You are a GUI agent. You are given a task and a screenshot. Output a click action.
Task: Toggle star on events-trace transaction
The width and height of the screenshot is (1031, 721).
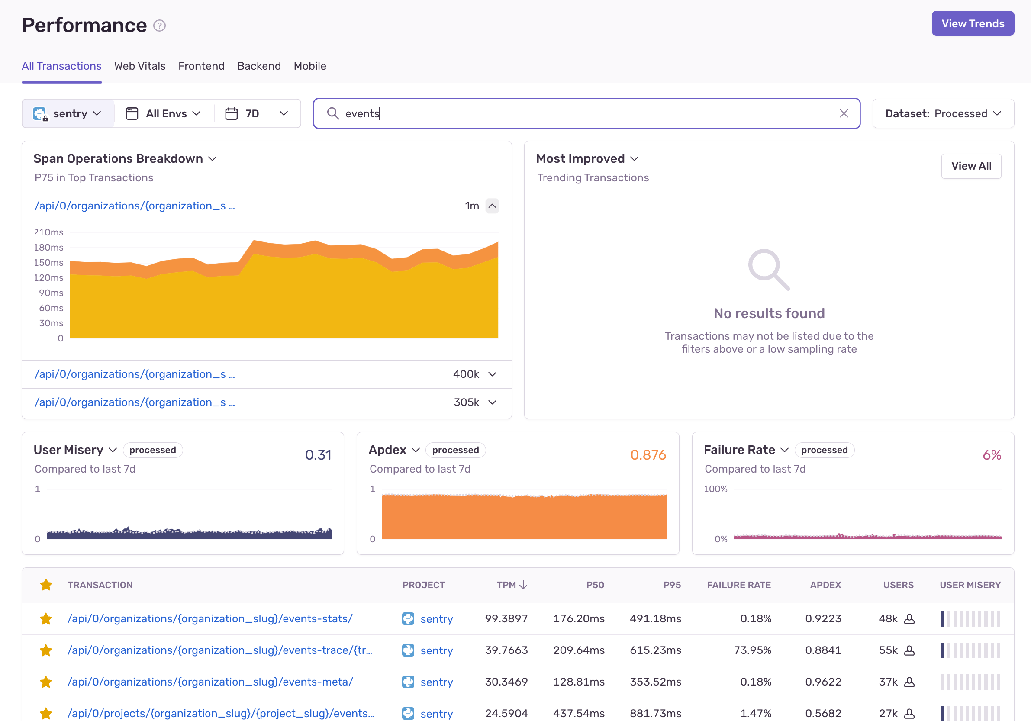46,650
